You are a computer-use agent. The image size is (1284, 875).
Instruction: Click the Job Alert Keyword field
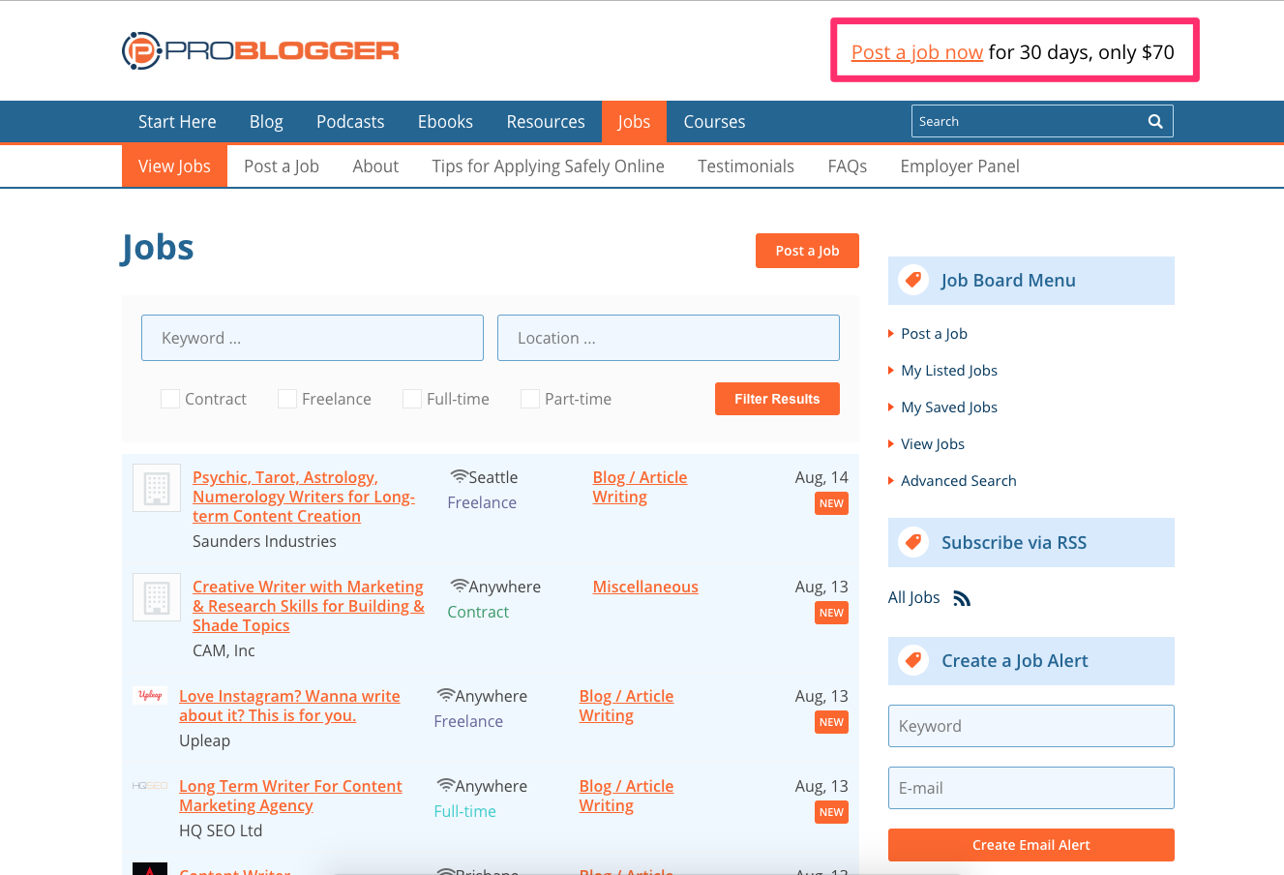pyautogui.click(x=1031, y=726)
